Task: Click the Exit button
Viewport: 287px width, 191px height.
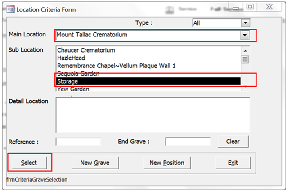Action: coord(233,163)
